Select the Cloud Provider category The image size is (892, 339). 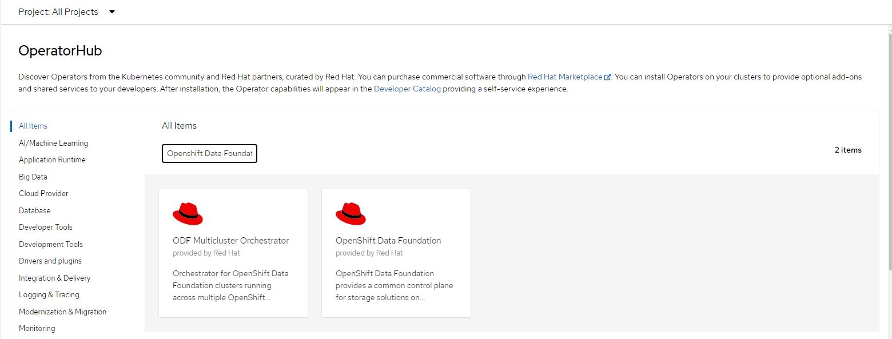pyautogui.click(x=43, y=194)
